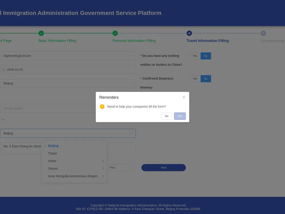Click the 2026-10-25 date input field
The image size is (285, 214).
coord(68,70)
